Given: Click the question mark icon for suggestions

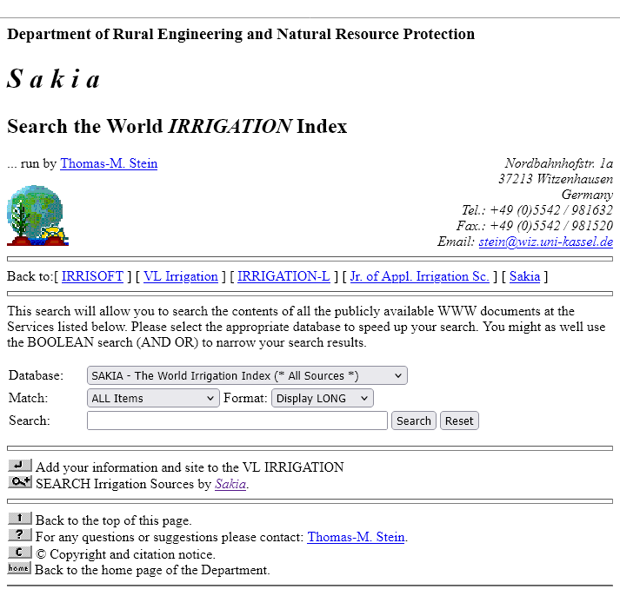Looking at the screenshot, I should (20, 535).
